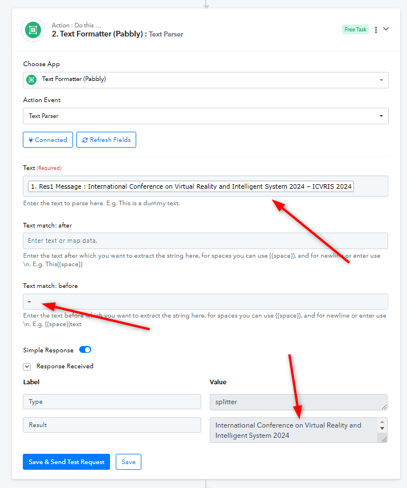Image resolution: width=407 pixels, height=488 pixels.
Task: Click the green Text Formatter step icon
Action: 33,30
